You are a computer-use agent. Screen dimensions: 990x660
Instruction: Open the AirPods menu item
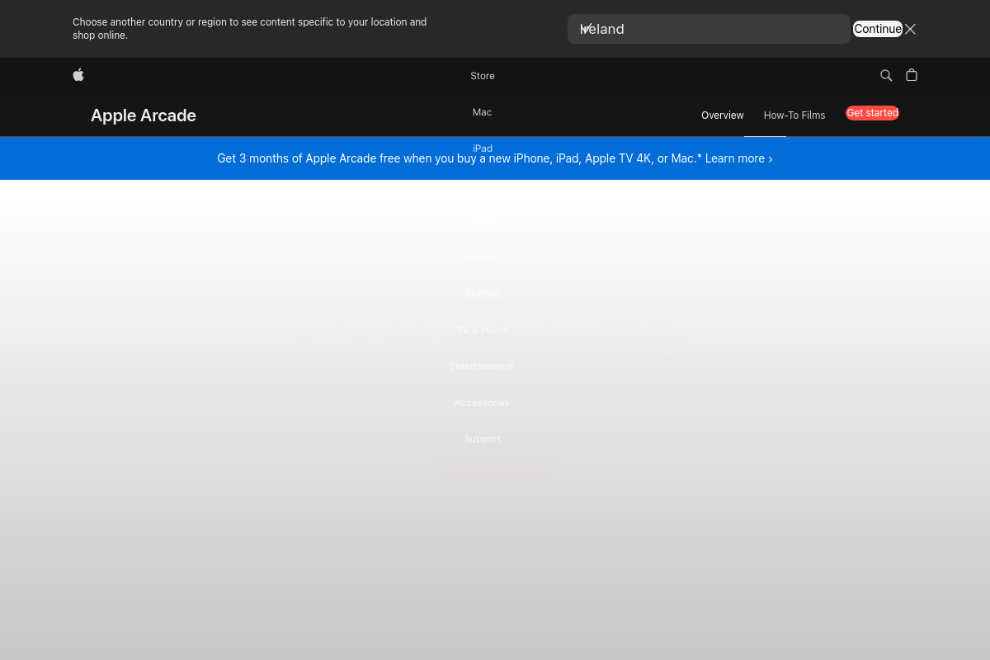[x=483, y=294]
